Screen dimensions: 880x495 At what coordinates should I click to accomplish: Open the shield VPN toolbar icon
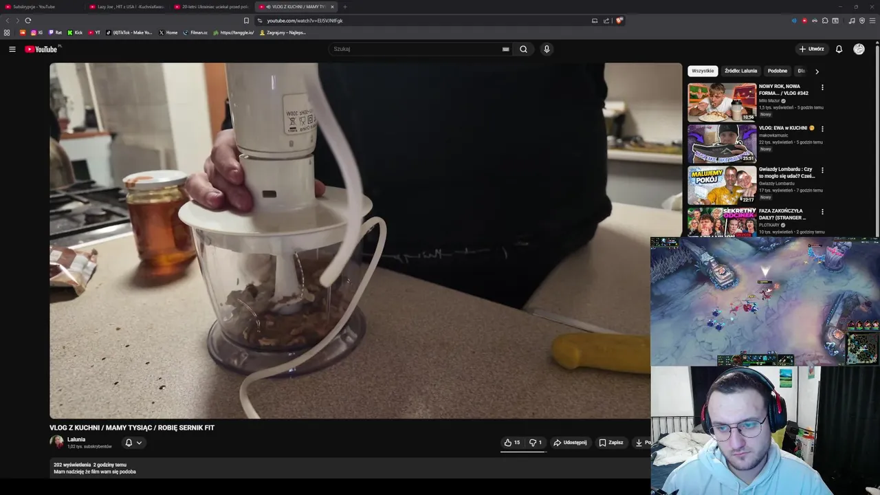(862, 21)
